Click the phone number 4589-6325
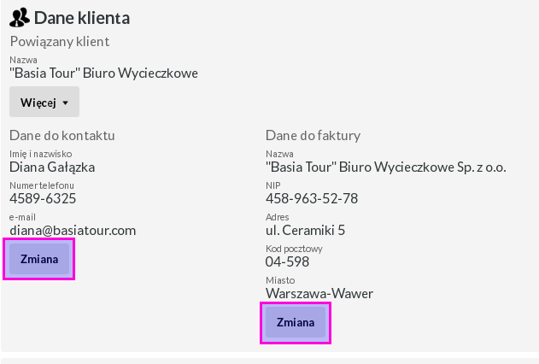 pos(43,199)
